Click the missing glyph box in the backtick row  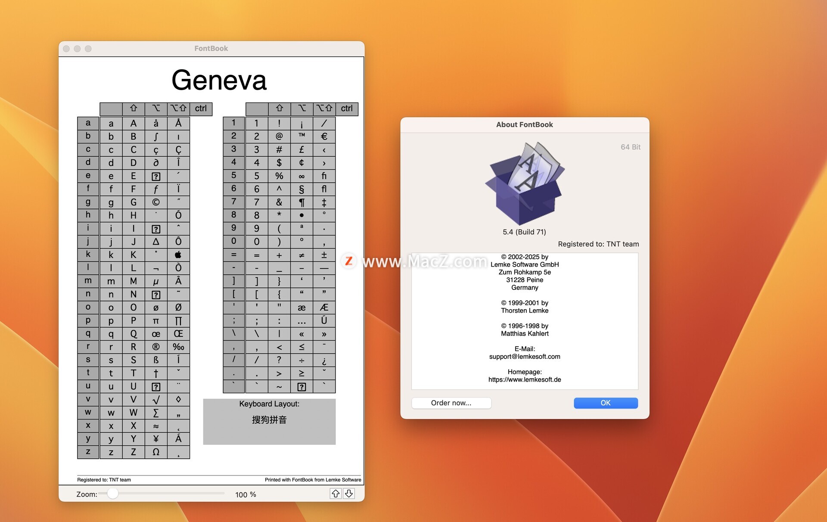click(302, 386)
